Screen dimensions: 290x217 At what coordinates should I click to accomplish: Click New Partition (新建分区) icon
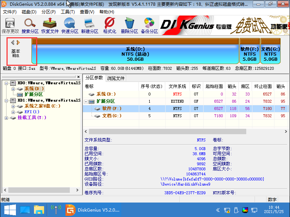pos(90,26)
